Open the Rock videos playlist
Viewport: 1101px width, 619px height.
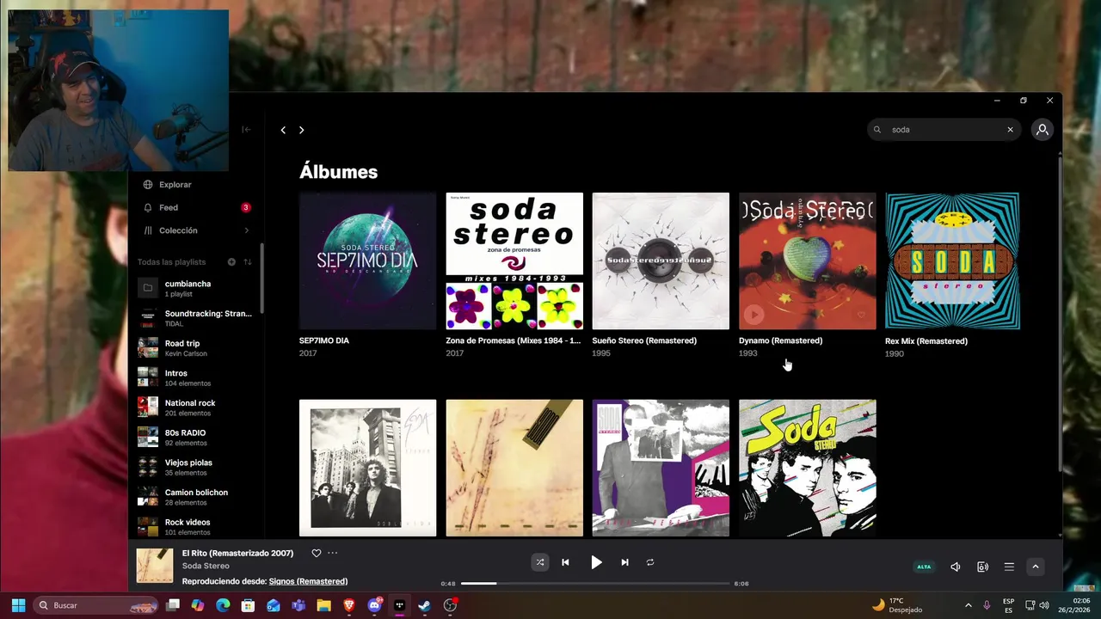coord(197,527)
